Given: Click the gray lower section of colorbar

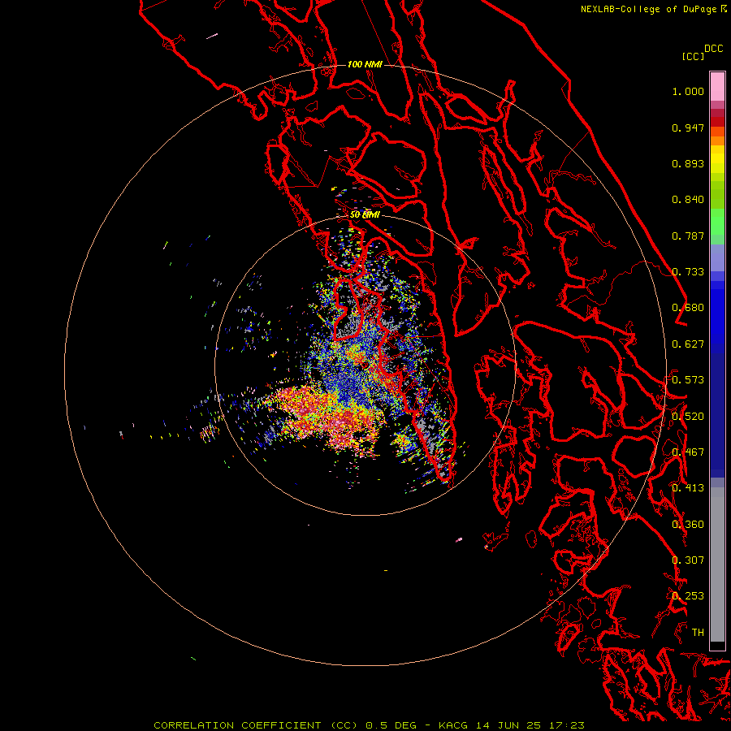Looking at the screenshot, I should pyautogui.click(x=717, y=564).
